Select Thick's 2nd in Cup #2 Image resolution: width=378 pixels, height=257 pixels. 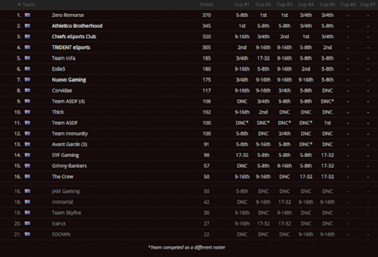point(263,112)
